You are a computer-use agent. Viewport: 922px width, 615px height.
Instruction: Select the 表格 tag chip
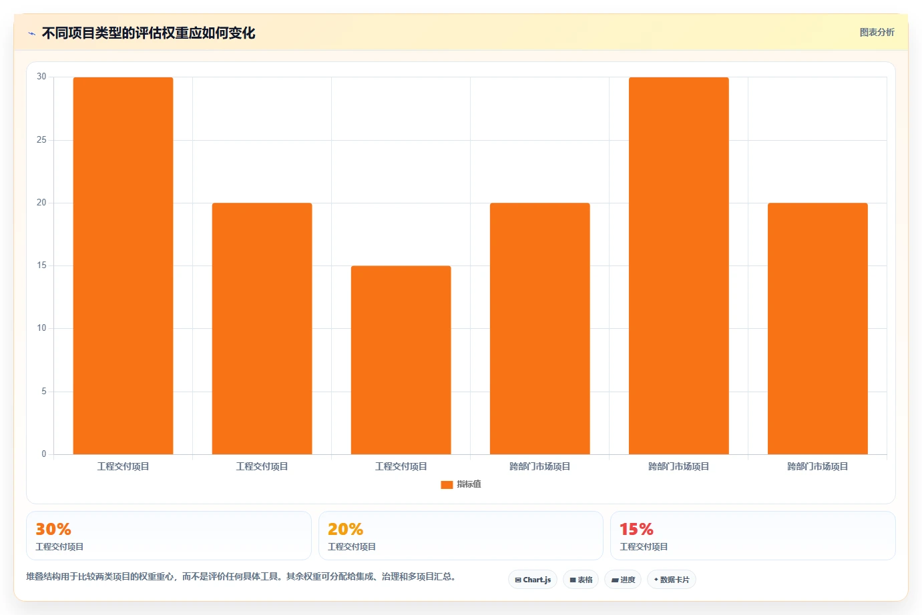(581, 580)
